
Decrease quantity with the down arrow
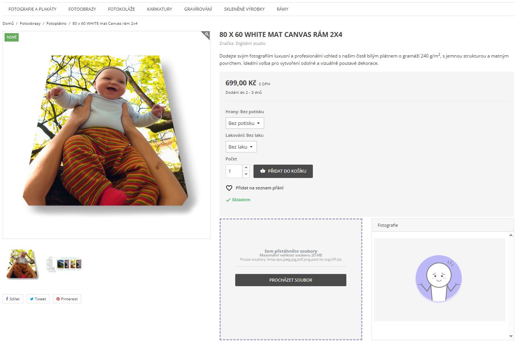(x=246, y=174)
